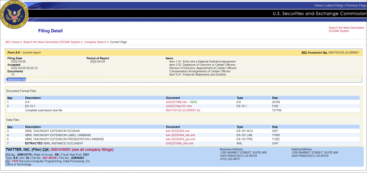Click SIC code 7370 link
Screen dimensions: 367x173
point(15,161)
